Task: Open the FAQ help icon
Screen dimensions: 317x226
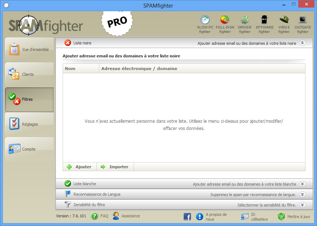Action: [x=94, y=216]
